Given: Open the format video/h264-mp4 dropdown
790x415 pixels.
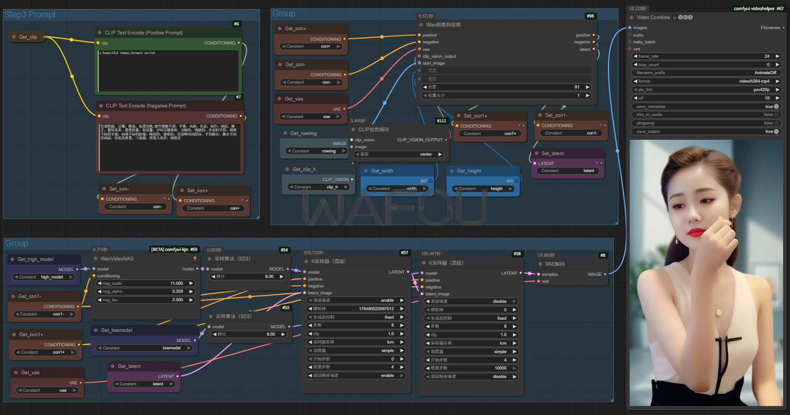Looking at the screenshot, I should pyautogui.click(x=706, y=82).
